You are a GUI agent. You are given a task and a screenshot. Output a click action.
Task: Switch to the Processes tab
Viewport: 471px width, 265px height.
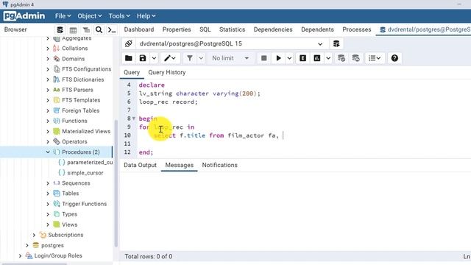[357, 29]
